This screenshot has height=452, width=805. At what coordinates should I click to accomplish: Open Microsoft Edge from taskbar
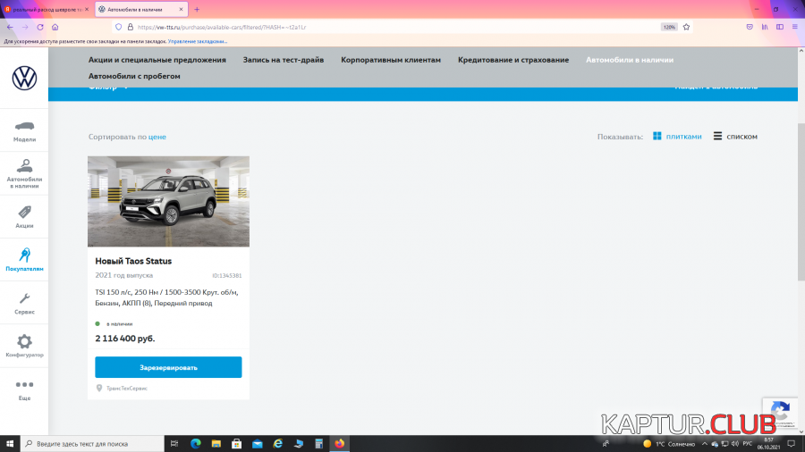pos(196,443)
